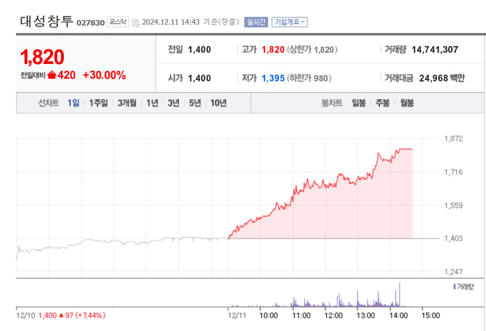Click the stock name 대성창투
486x331 pixels.
(x=47, y=22)
